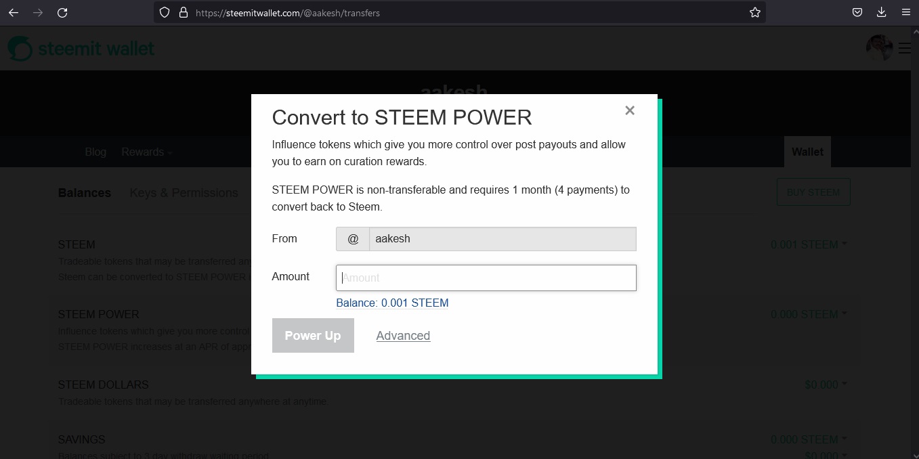Reload the page with the refresh icon
919x459 pixels.
62,12
